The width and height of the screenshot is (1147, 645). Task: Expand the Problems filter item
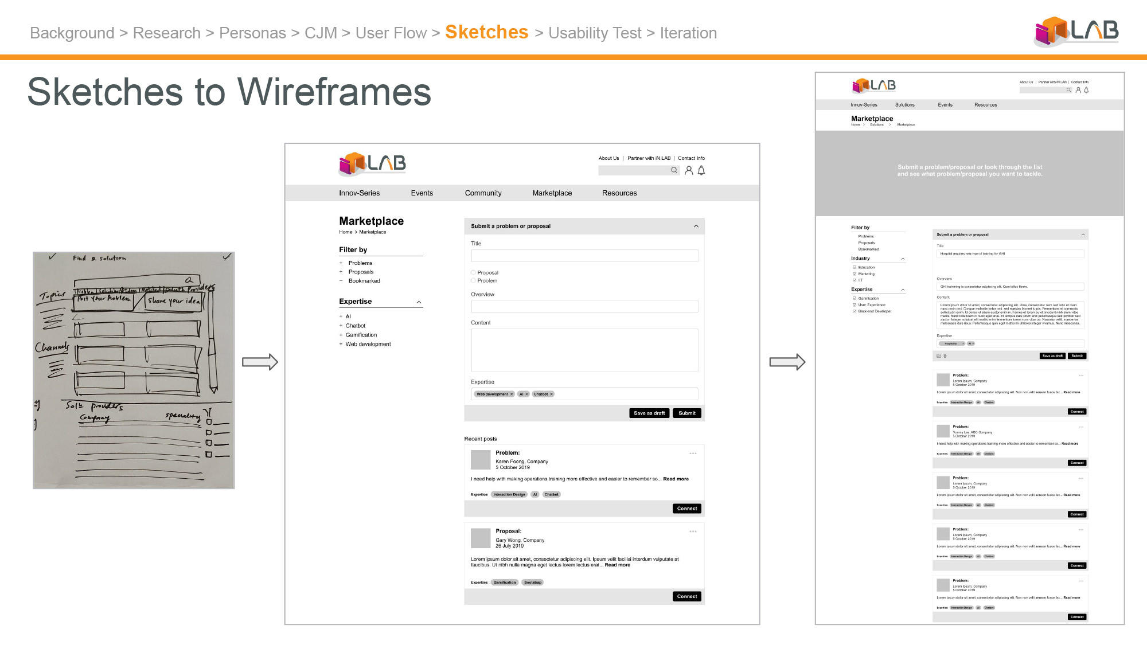click(x=341, y=263)
